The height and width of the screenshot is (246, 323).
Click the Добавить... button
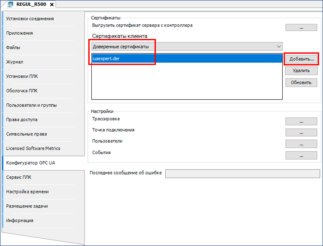[x=301, y=58]
